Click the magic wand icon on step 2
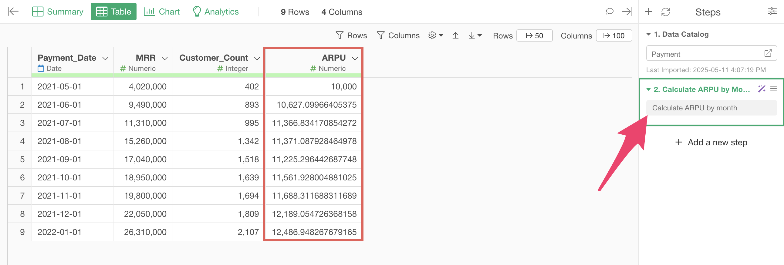 tap(762, 89)
